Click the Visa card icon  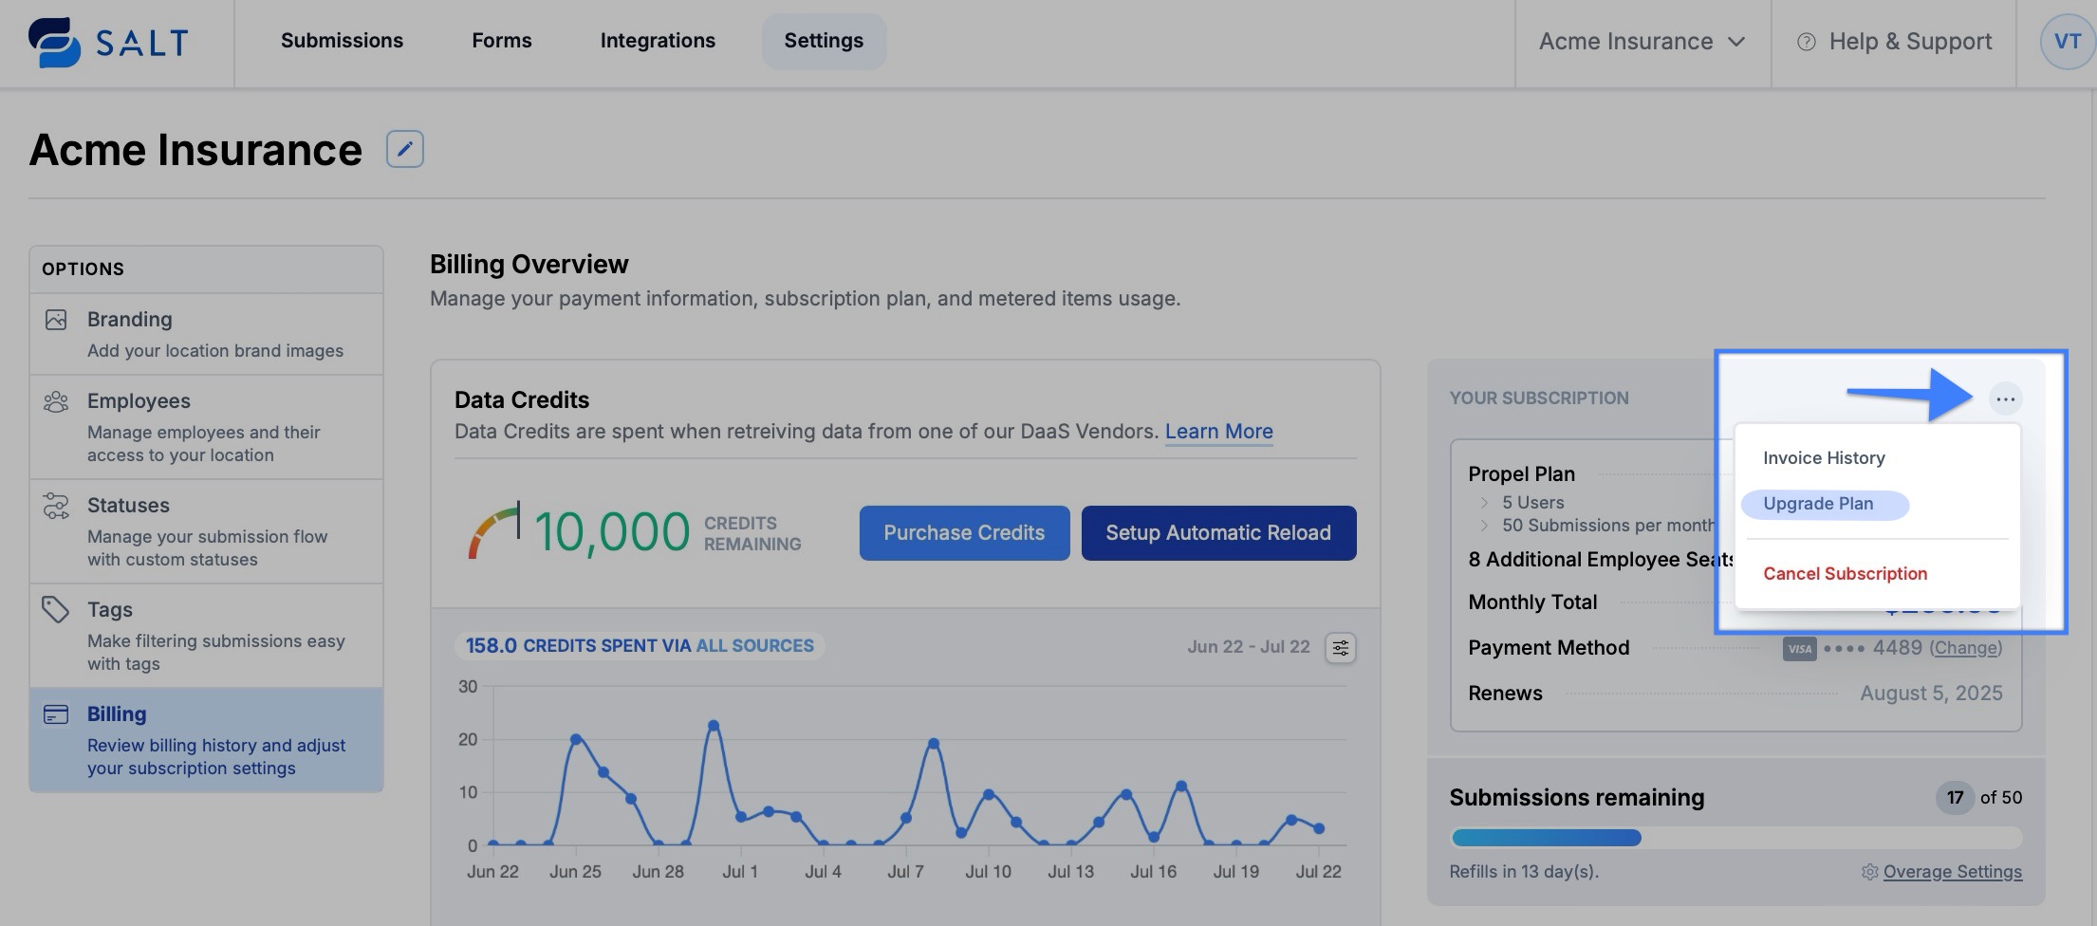point(1799,649)
